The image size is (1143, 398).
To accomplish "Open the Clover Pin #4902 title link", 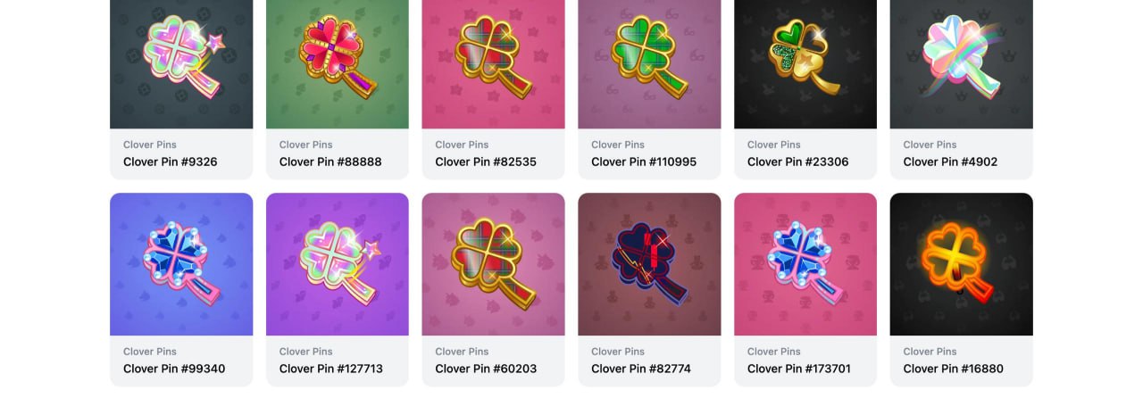I will [950, 162].
